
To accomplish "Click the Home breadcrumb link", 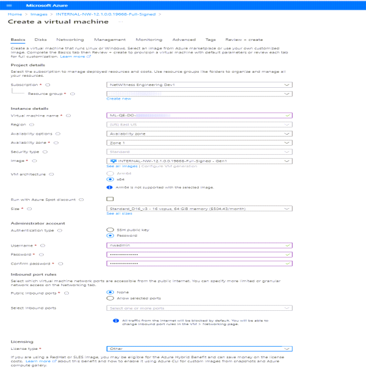I will coord(15,14).
